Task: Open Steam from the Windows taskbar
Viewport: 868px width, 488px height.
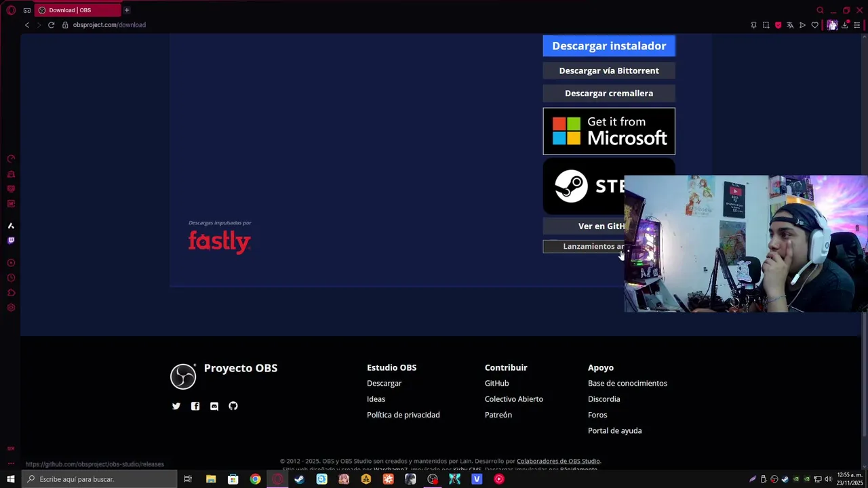Action: click(x=299, y=479)
